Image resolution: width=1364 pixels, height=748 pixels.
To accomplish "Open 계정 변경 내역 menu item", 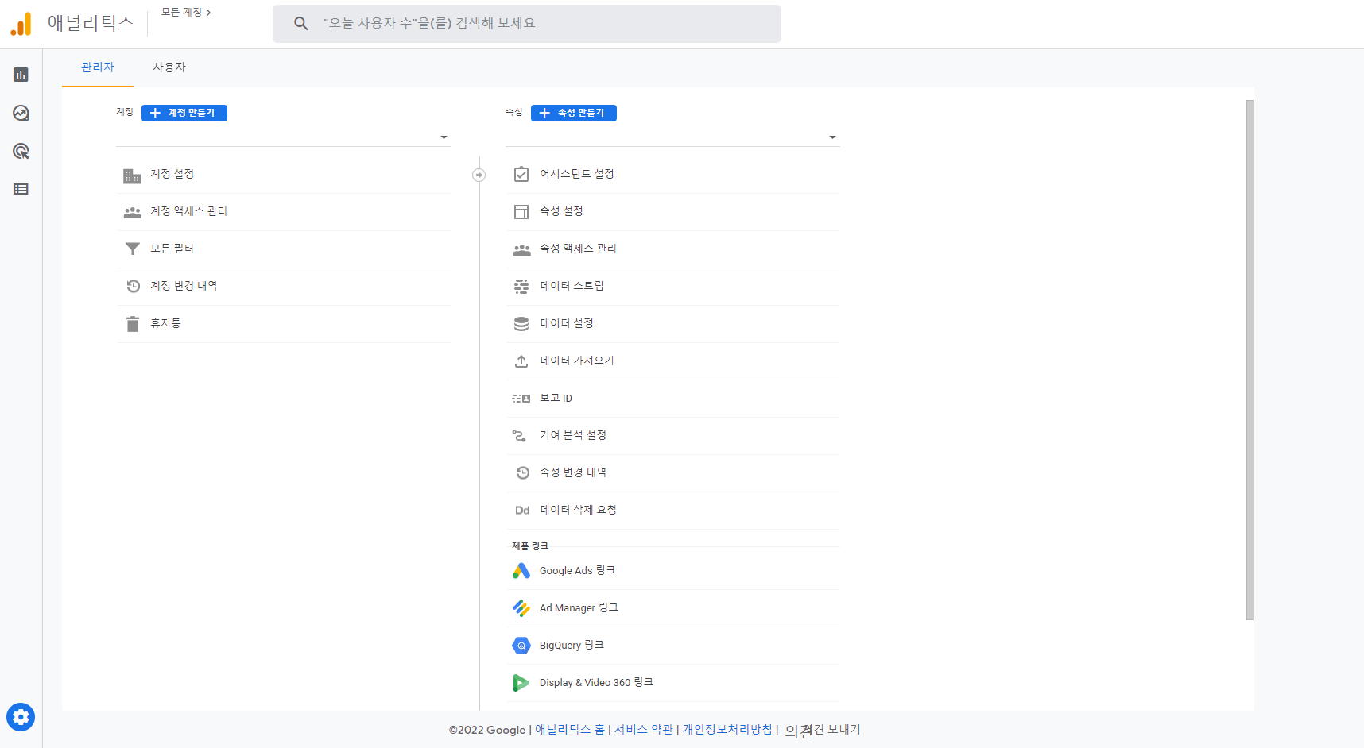I will coord(284,287).
